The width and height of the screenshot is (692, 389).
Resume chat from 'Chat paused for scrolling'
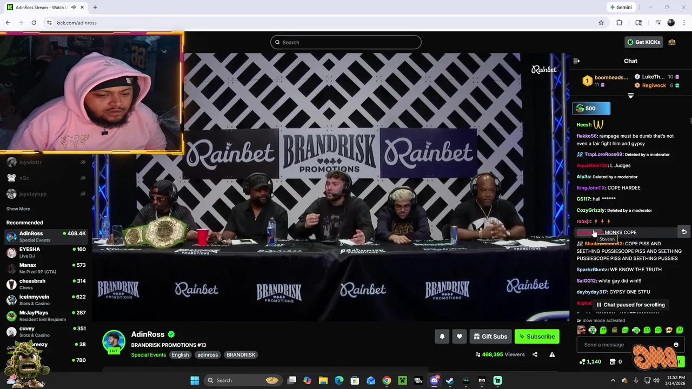[x=630, y=305]
